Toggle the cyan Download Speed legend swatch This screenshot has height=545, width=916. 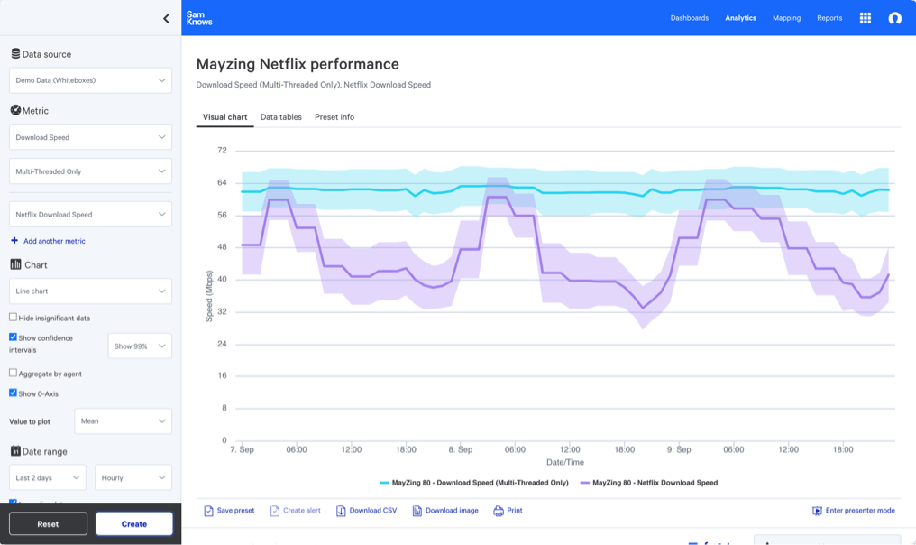pyautogui.click(x=384, y=483)
